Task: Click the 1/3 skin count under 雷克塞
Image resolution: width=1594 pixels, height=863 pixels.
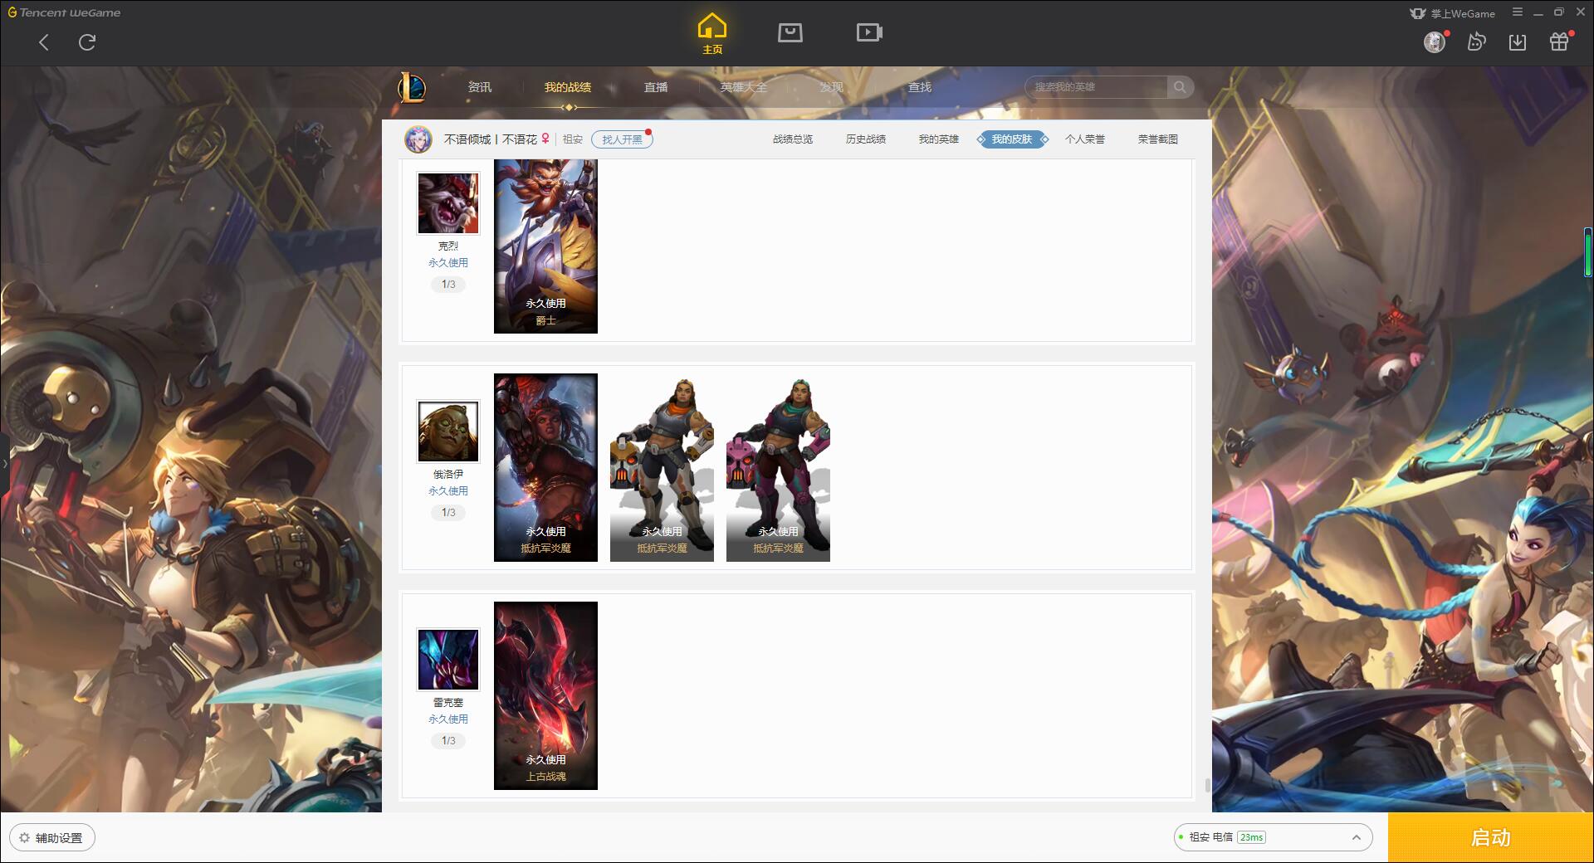Action: (448, 741)
